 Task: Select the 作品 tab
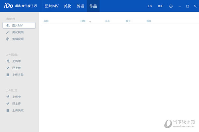click(x=93, y=6)
